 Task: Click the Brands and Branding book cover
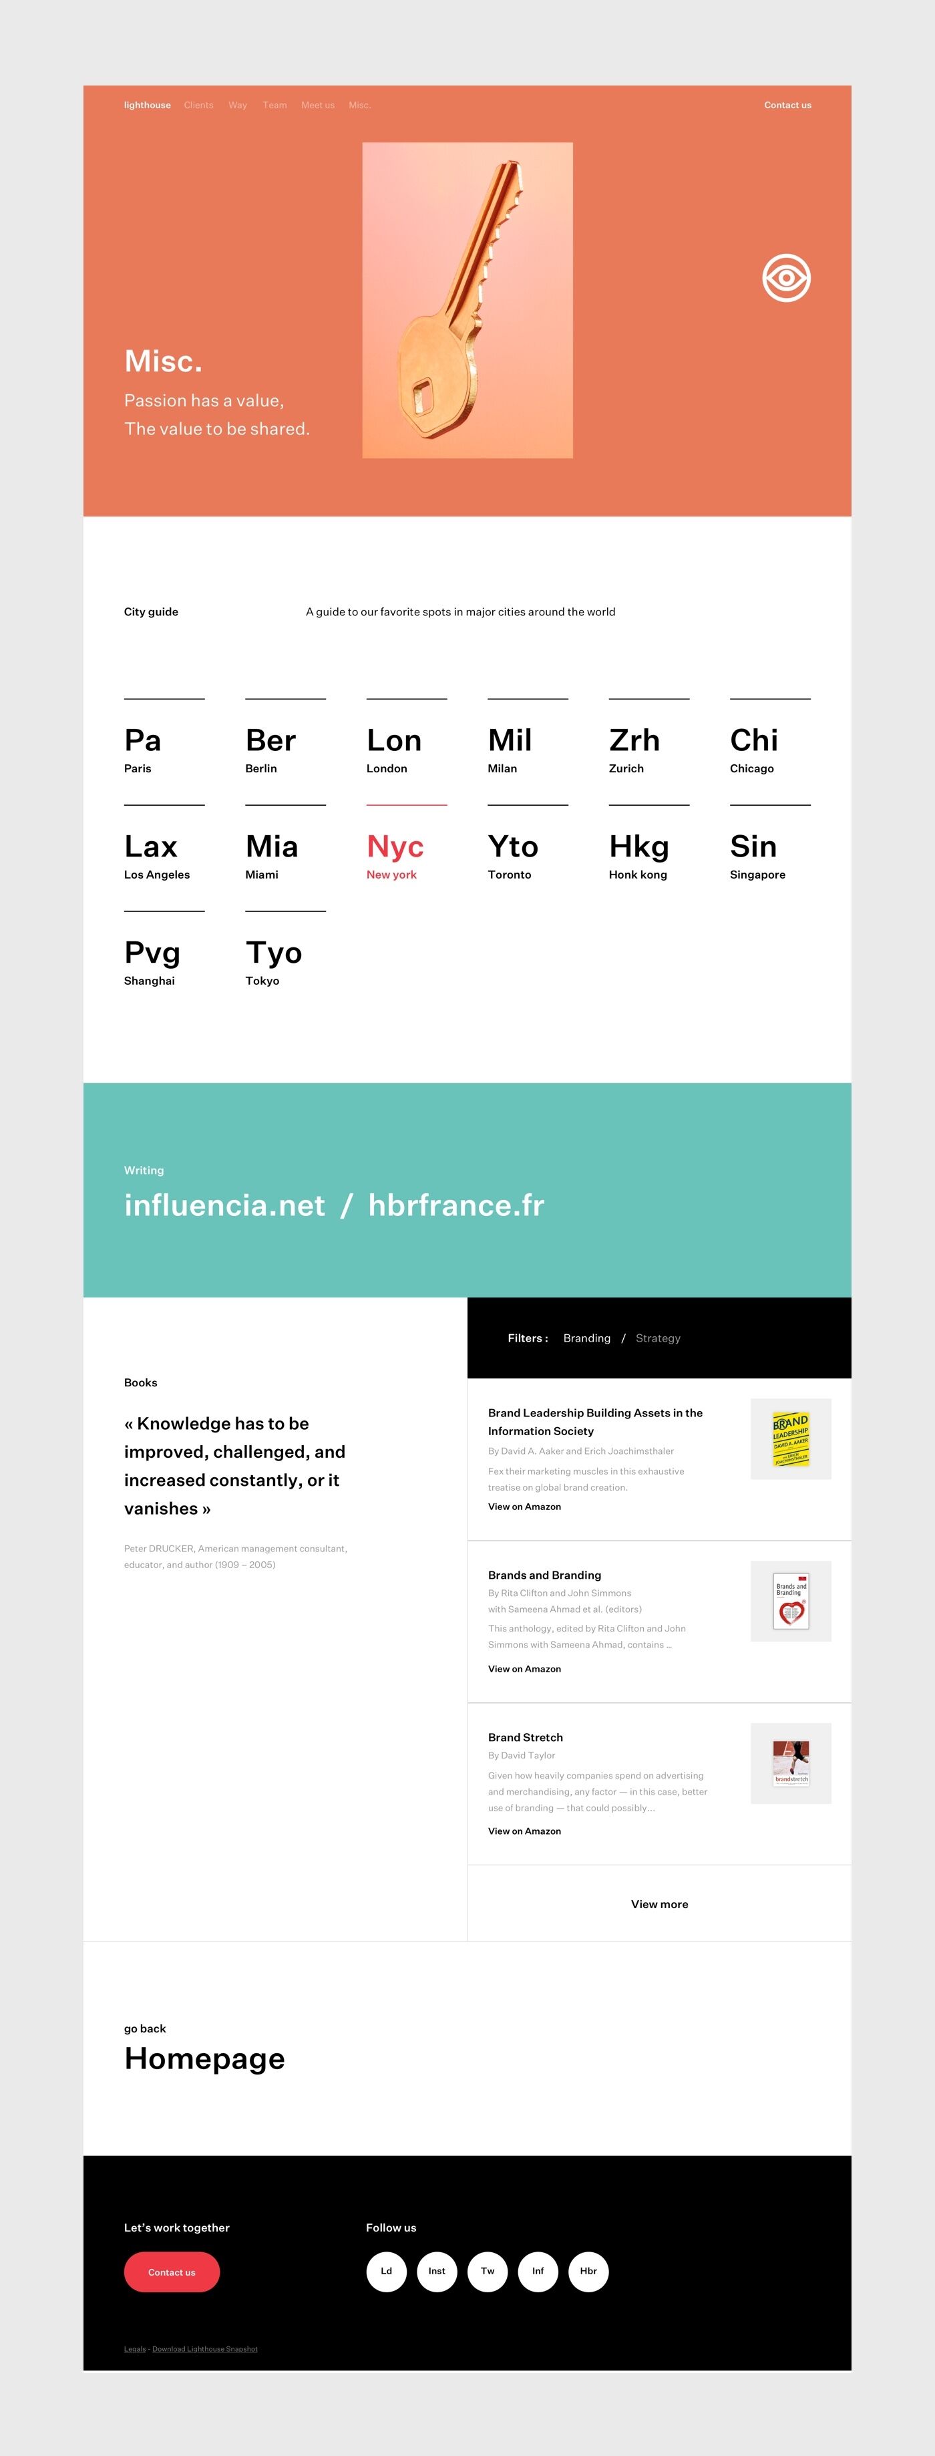pos(790,1601)
